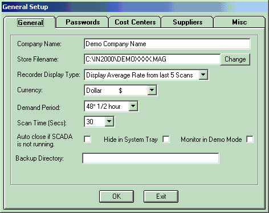This screenshot has width=269, height=213.
Task: Open the Cost Centers tab
Action: [135, 22]
